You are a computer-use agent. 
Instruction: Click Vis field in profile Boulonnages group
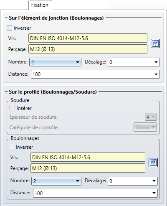click(x=88, y=157)
